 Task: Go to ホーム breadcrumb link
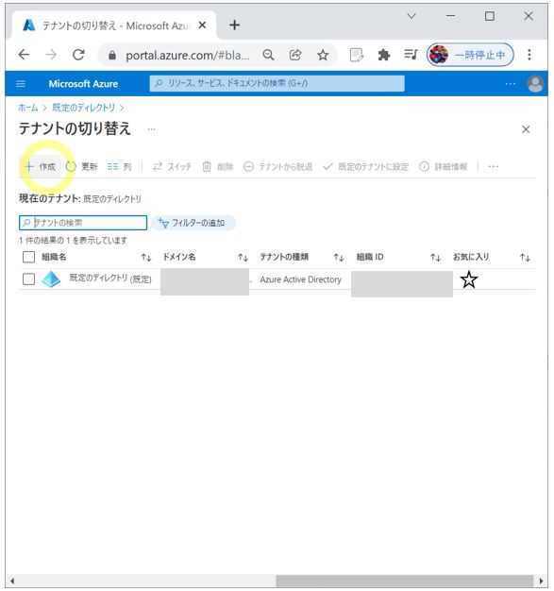tap(28, 108)
